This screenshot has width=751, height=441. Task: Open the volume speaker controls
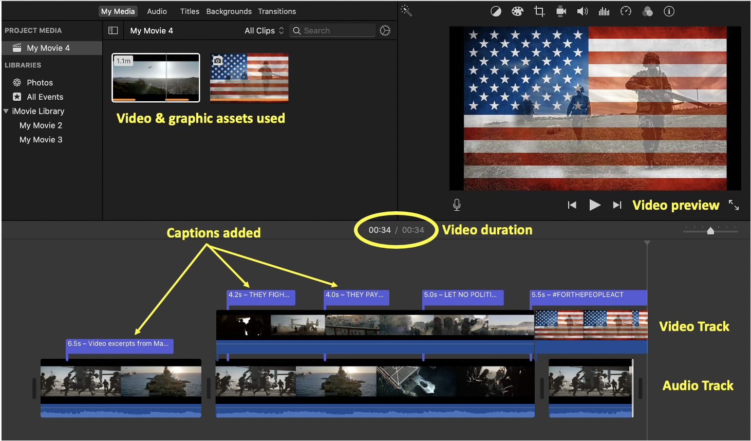(x=583, y=11)
